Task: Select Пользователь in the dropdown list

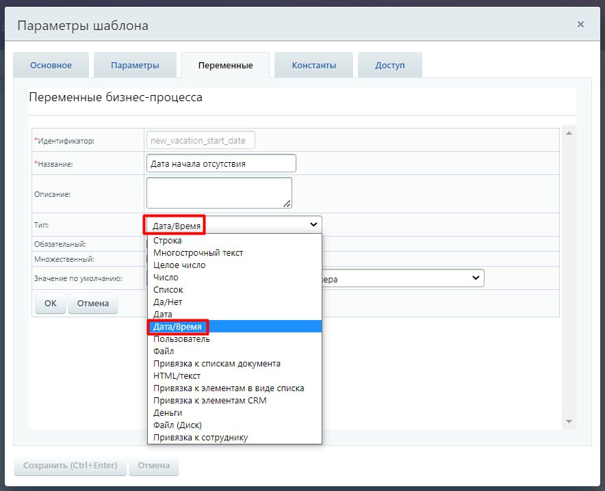Action: (181, 339)
